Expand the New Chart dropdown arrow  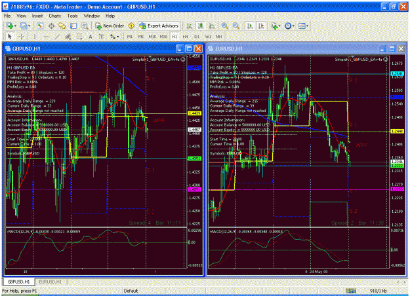point(15,26)
